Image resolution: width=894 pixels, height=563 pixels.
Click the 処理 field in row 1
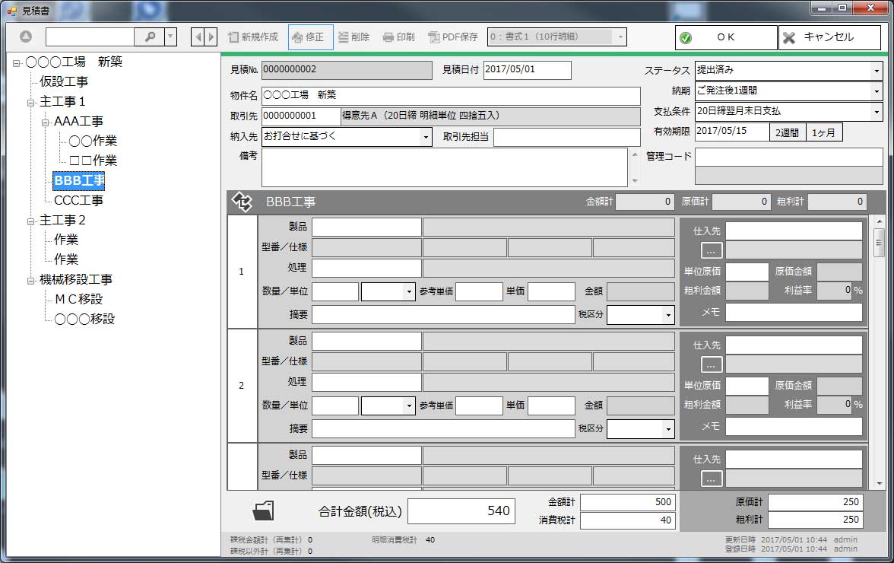point(366,268)
